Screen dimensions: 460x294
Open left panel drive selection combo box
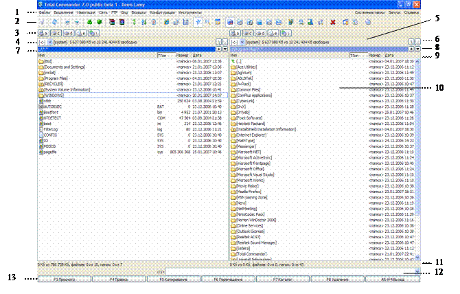tap(46, 43)
